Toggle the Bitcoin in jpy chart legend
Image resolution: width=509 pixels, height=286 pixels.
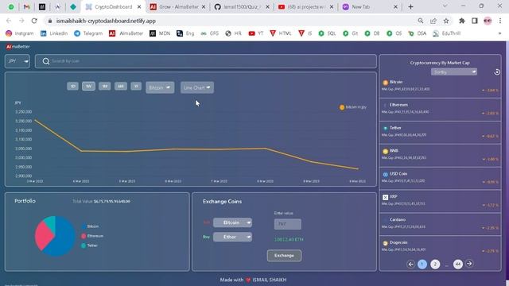click(x=353, y=107)
